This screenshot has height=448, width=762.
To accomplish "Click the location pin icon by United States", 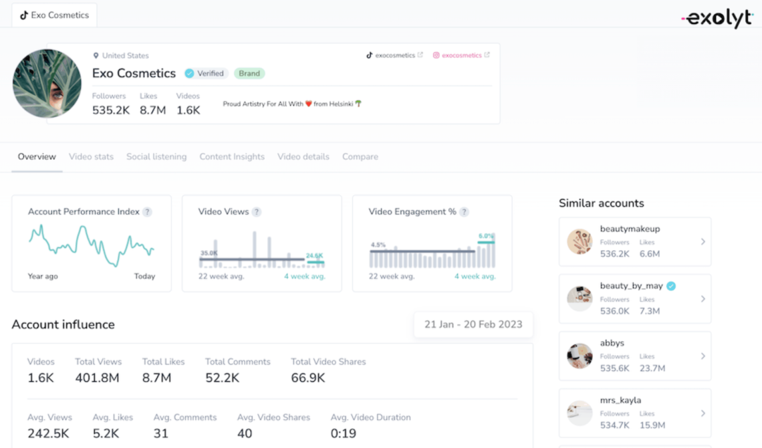I will click(x=96, y=56).
